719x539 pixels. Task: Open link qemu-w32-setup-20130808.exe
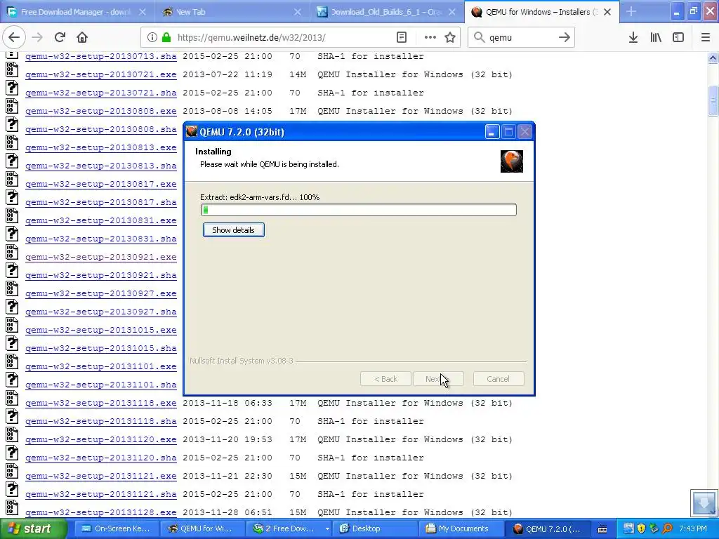[101, 112]
